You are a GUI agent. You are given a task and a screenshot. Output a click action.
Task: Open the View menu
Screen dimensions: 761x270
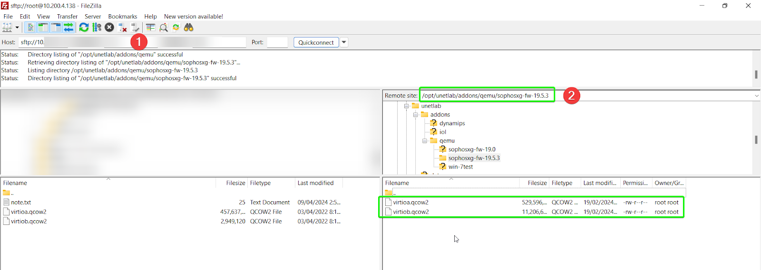[x=43, y=16]
